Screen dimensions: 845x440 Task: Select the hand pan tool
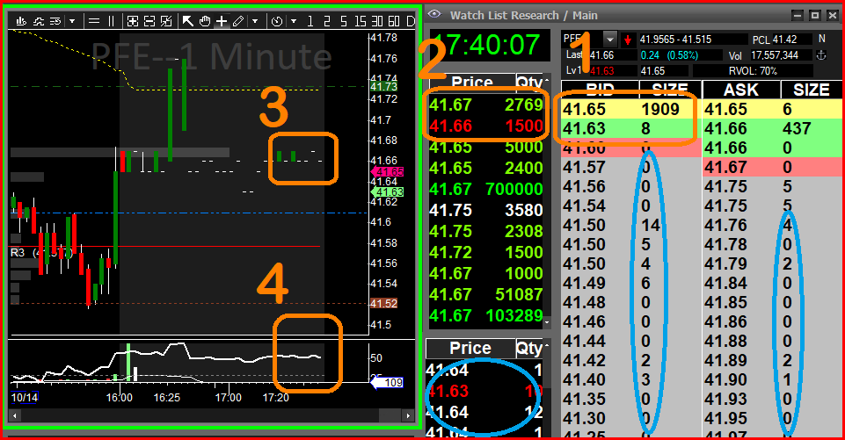pos(205,21)
